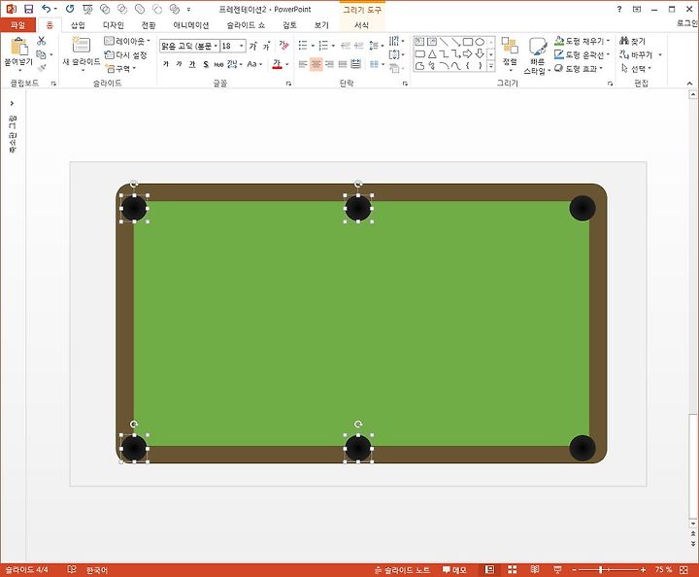The height and width of the screenshot is (577, 699).
Task: Click the Reset slide button
Action: pyautogui.click(x=125, y=54)
